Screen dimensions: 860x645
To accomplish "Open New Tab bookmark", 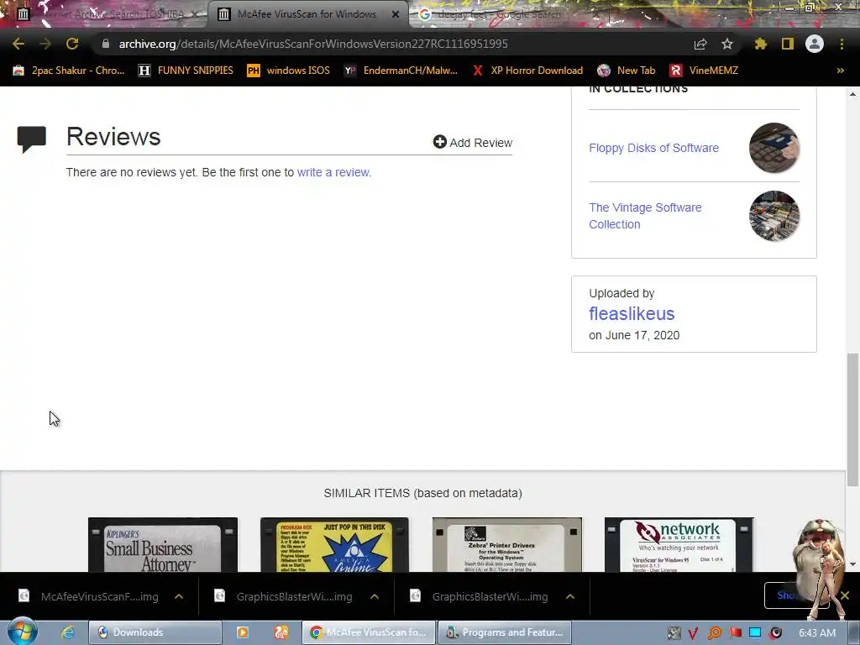I will (627, 71).
